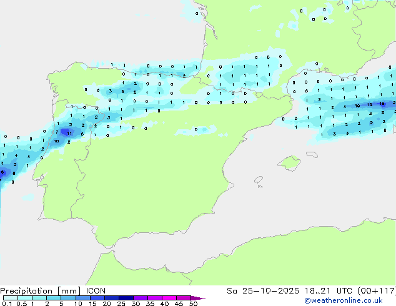Click the 5–10 mm legend color swatch
The image size is (396, 306).
[68, 298]
